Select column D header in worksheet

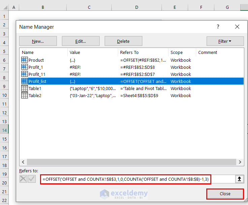coord(137,7)
